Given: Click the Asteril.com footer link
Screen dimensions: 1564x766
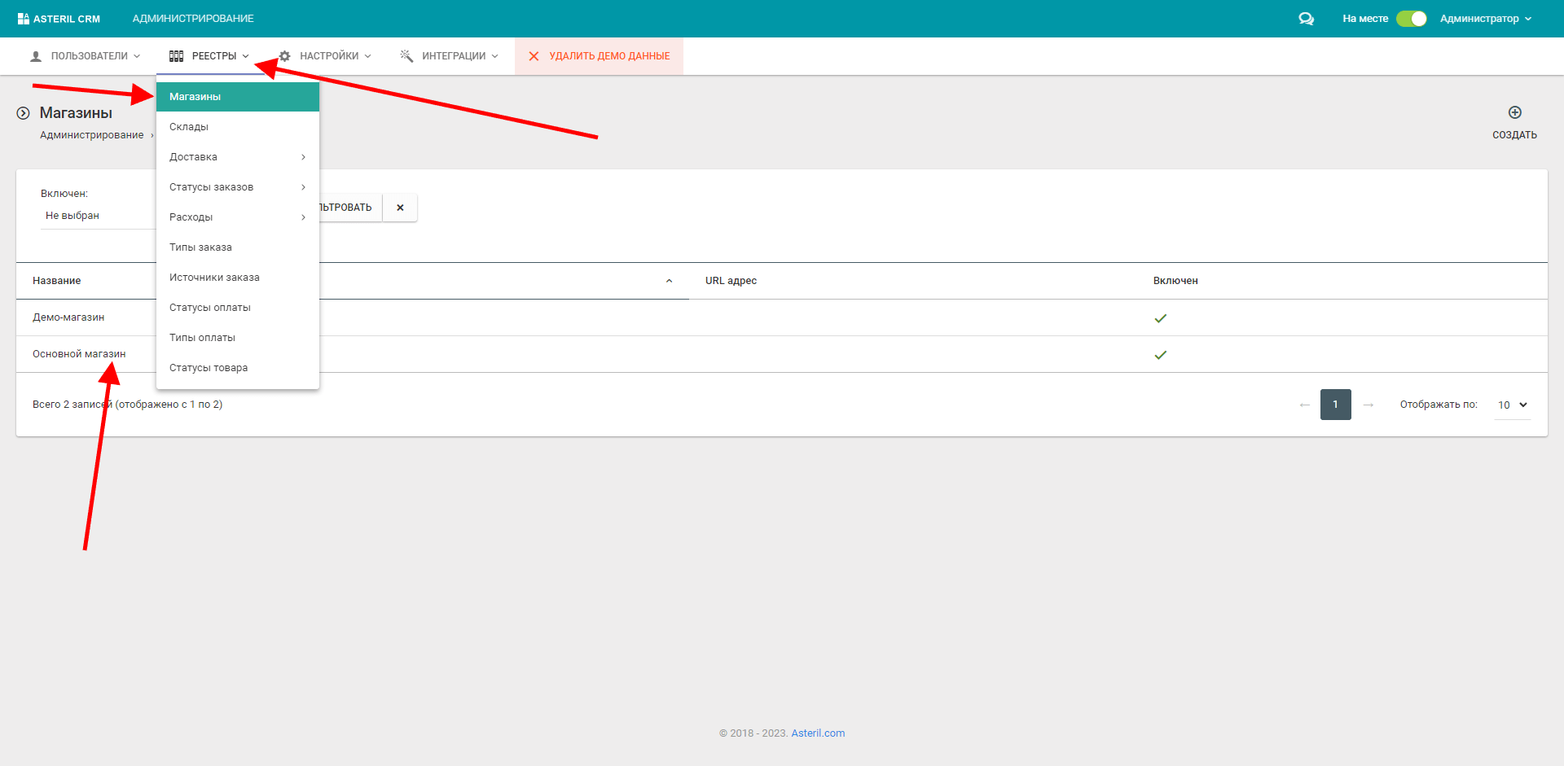Looking at the screenshot, I should pyautogui.click(x=818, y=733).
